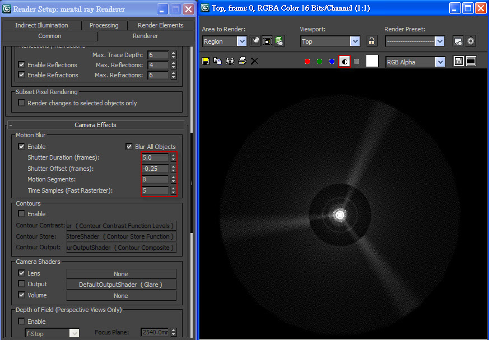This screenshot has height=340, width=489.
Task: Enable the Output camera shader checkbox
Action: (21, 284)
